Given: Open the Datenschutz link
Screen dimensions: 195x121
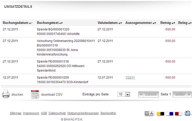Looking at the screenshot, I should click(57, 113).
